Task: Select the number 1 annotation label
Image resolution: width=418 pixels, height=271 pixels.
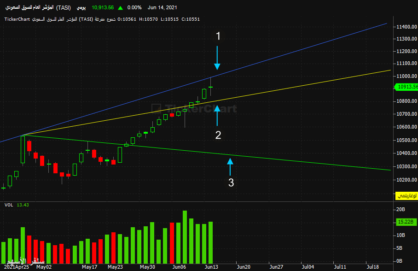Action: pos(218,36)
